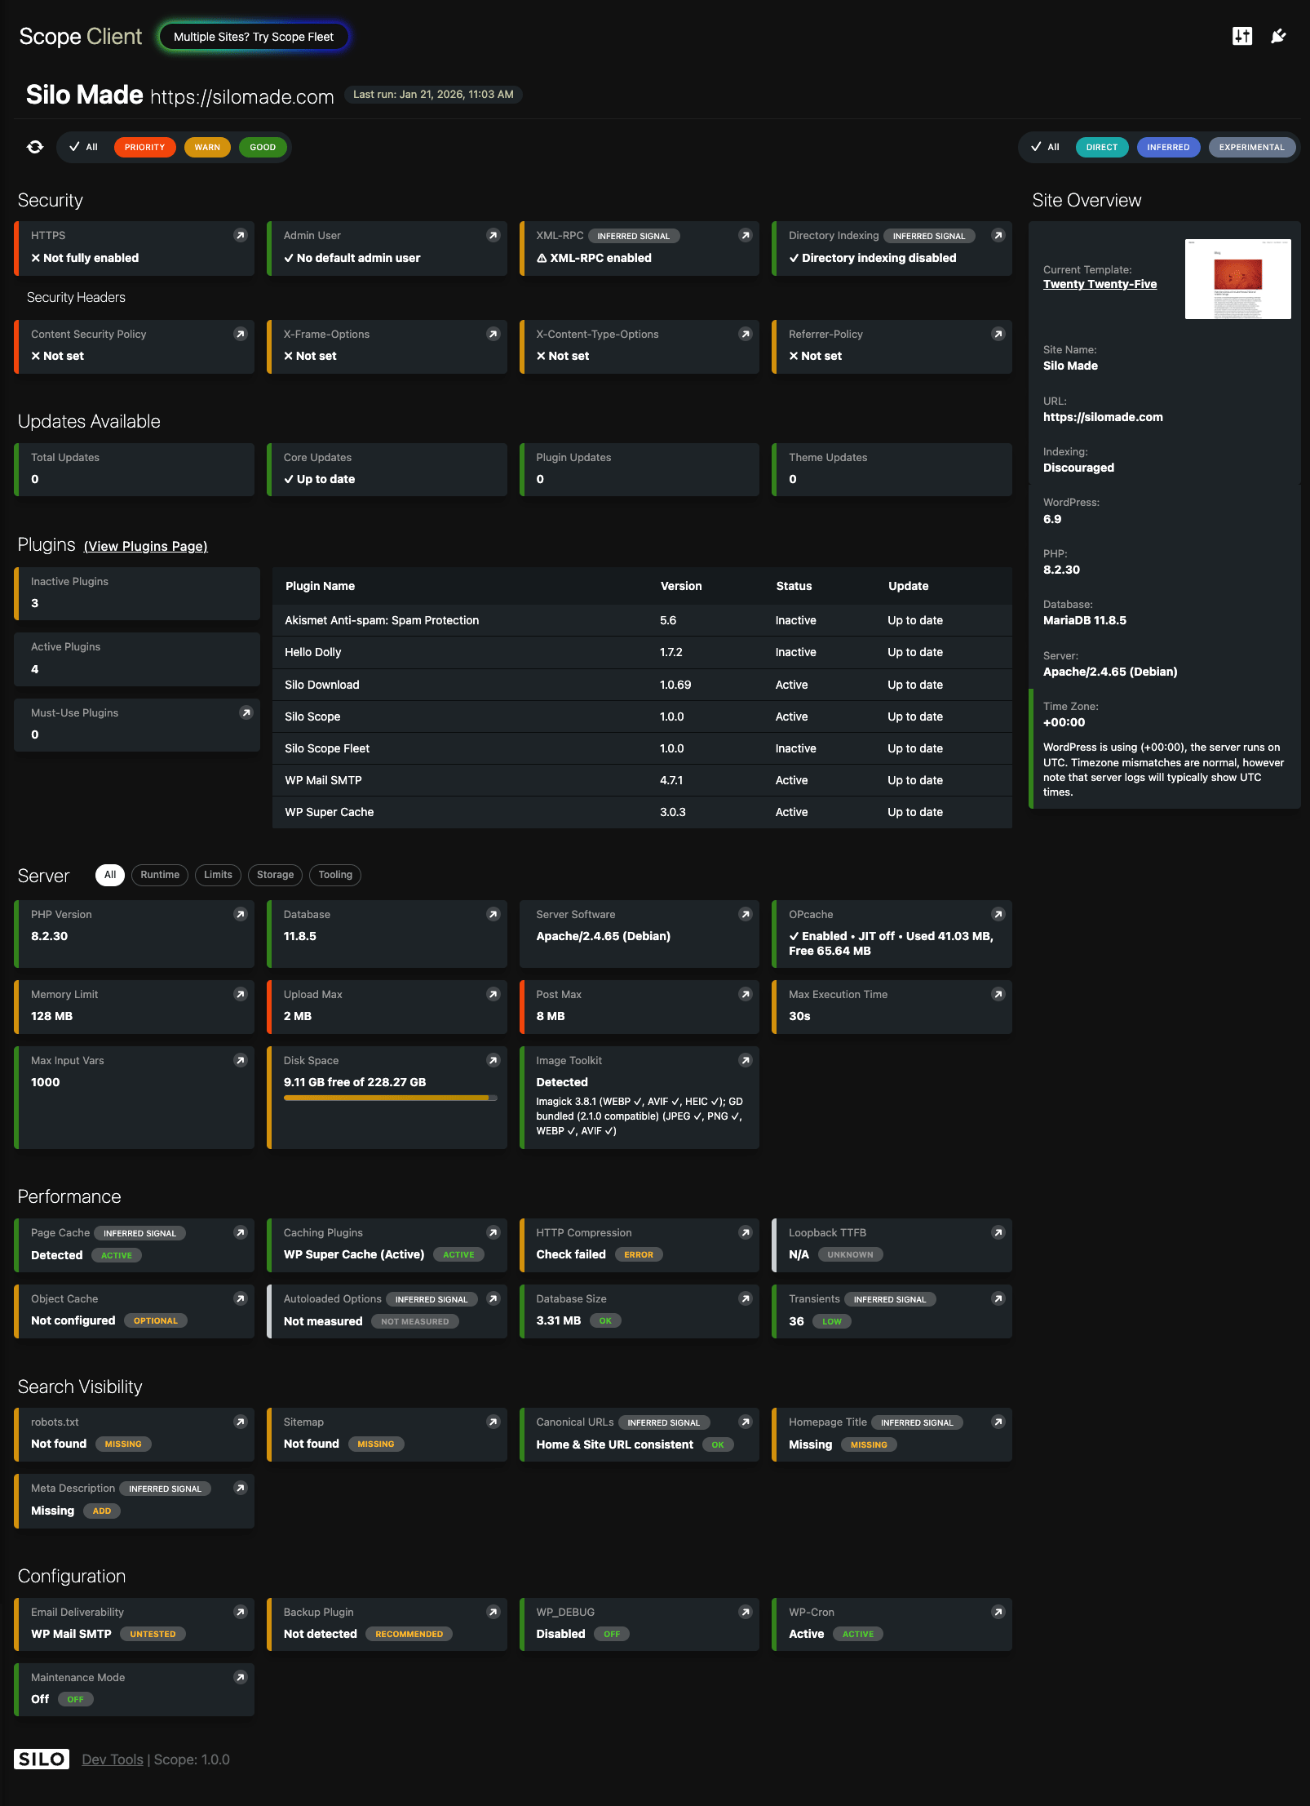Open the settings sliders icon top right

1241,36
